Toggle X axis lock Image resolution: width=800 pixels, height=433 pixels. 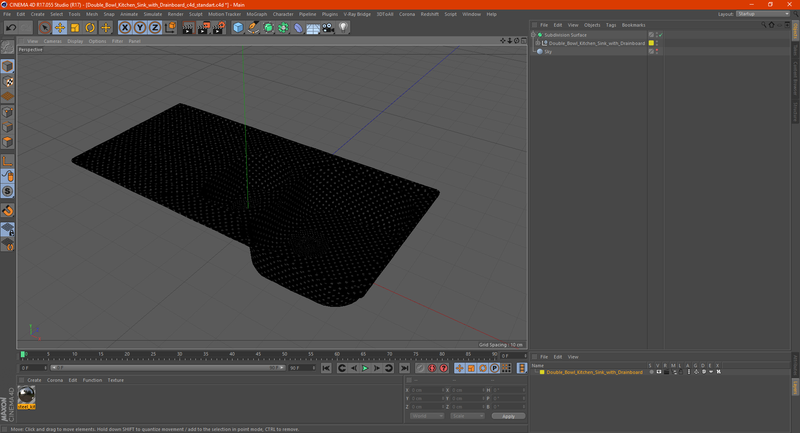pyautogui.click(x=125, y=28)
